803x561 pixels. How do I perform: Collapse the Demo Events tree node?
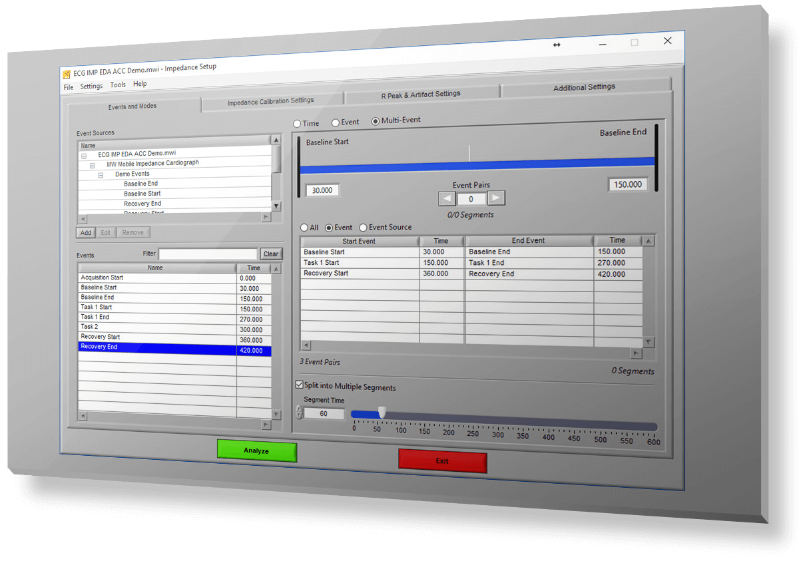point(101,174)
